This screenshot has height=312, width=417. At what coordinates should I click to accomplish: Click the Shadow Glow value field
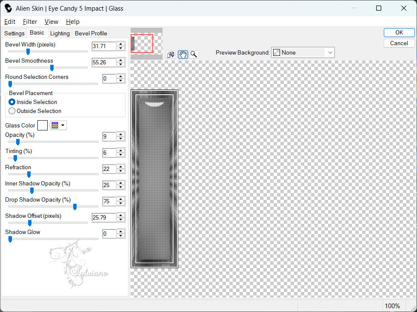(x=109, y=234)
